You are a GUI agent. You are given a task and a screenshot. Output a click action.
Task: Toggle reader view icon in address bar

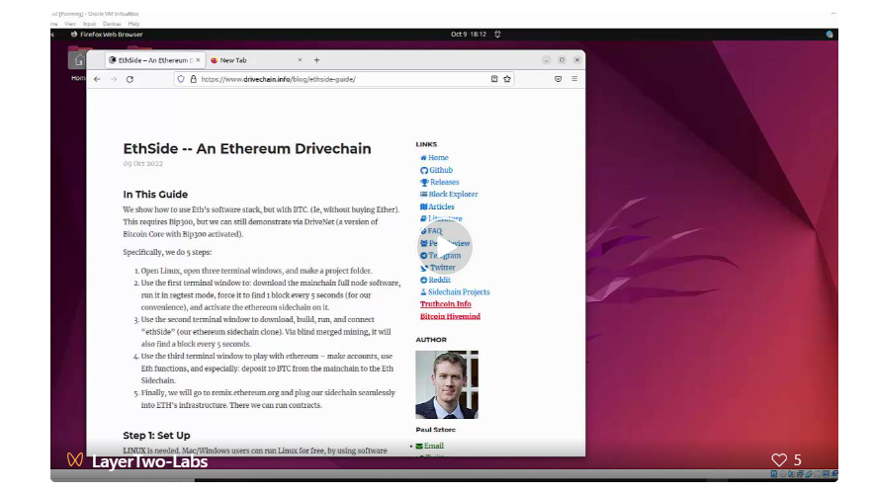click(x=494, y=79)
